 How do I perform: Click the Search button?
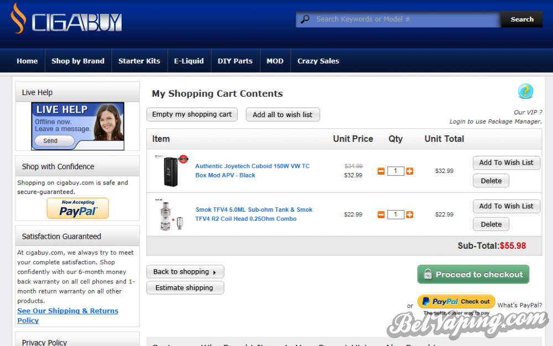[522, 19]
